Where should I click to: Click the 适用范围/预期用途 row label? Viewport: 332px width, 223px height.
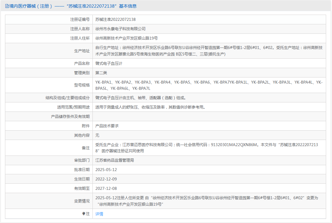(x=73, y=107)
